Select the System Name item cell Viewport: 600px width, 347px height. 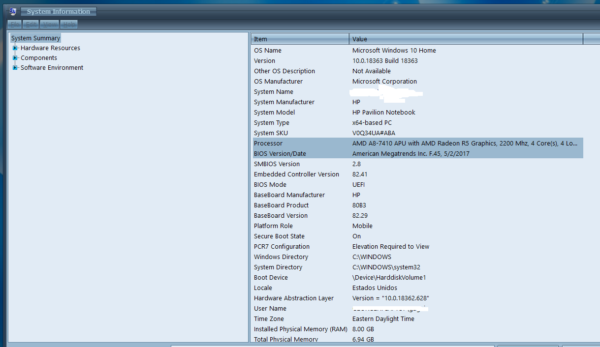274,92
